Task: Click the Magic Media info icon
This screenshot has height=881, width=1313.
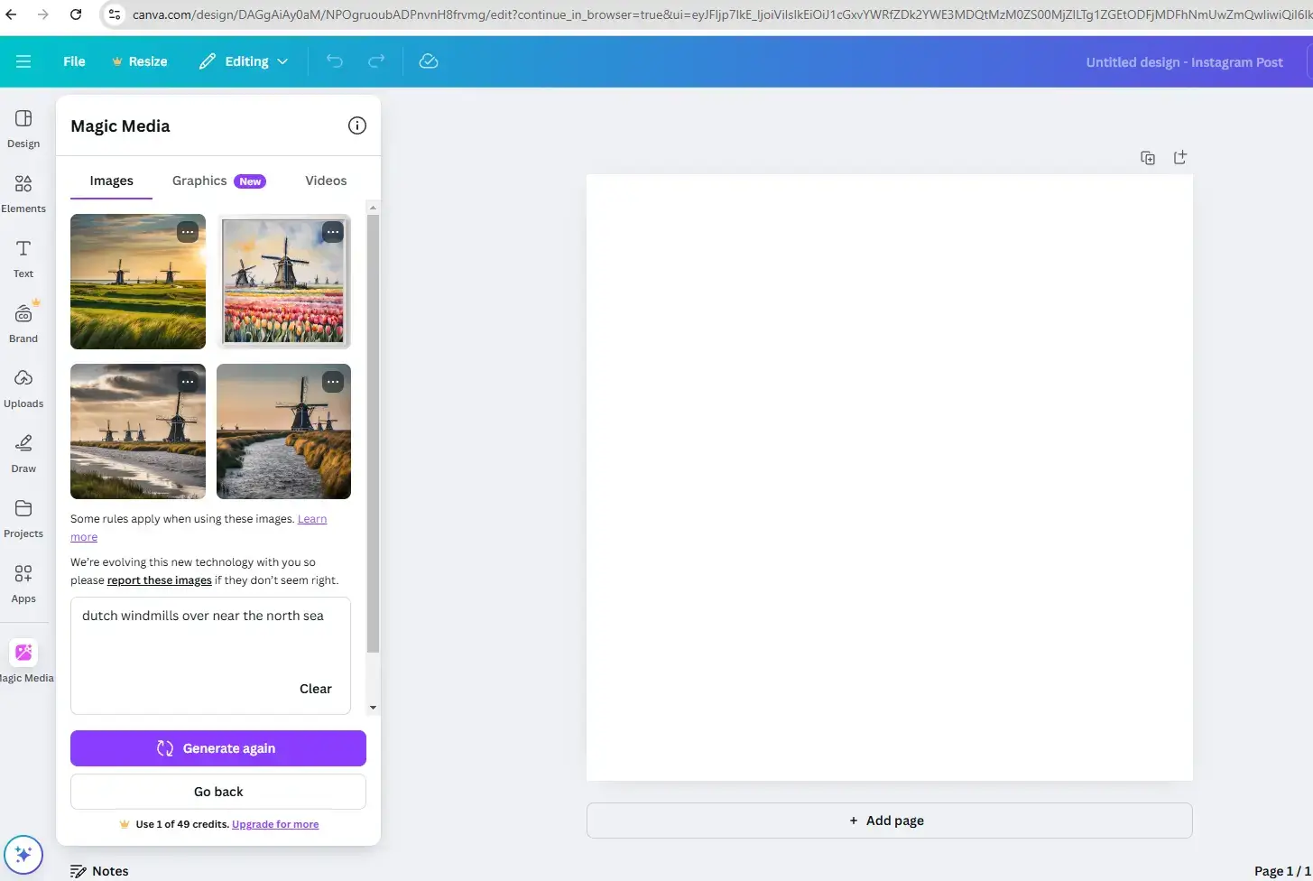Action: (x=356, y=125)
